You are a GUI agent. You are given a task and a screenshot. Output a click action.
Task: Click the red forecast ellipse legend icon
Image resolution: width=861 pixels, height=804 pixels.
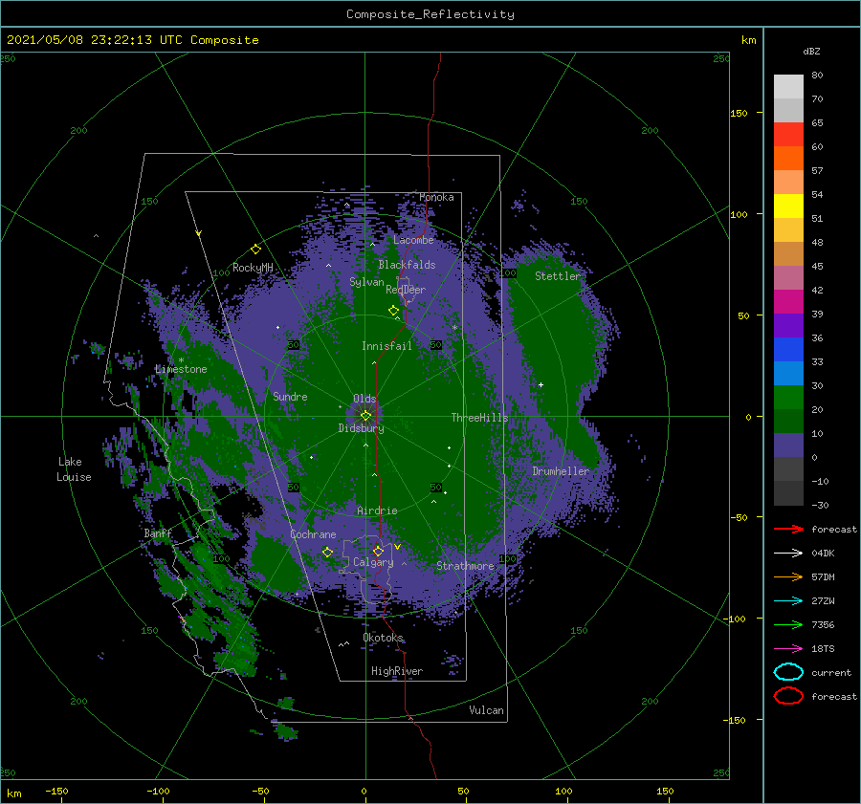788,696
